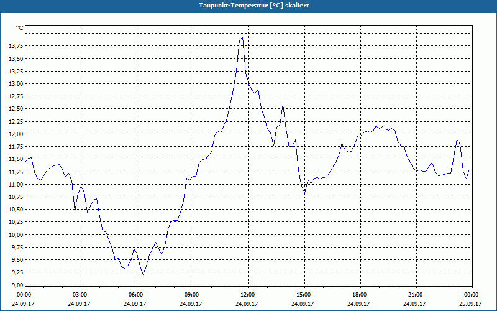Screen dimensions: 497x311
Task: Select the 13,25 y-axis value
Action: pos(16,72)
